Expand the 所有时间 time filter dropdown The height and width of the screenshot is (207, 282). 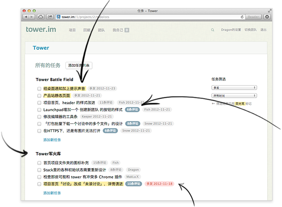tap(234, 96)
